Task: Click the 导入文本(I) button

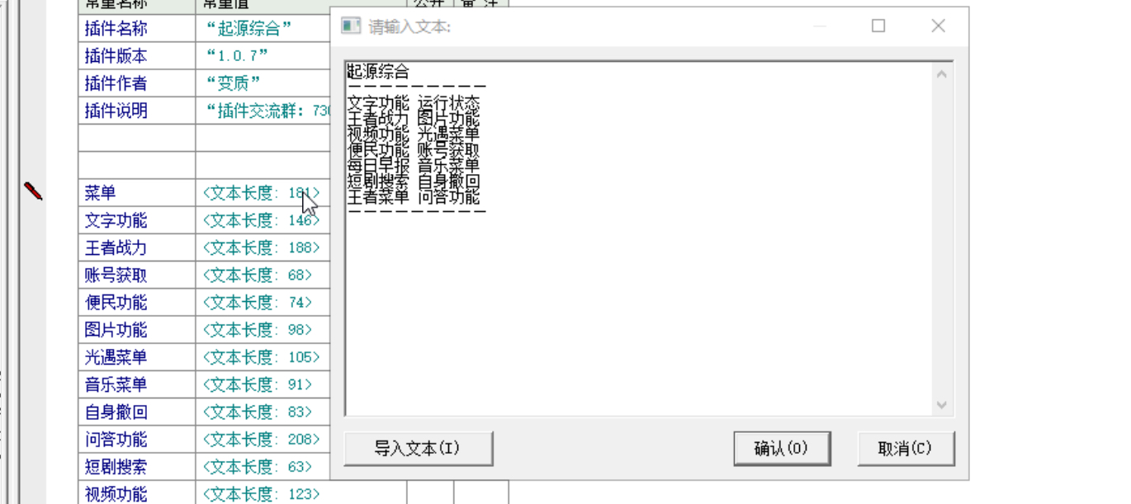Action: click(419, 449)
